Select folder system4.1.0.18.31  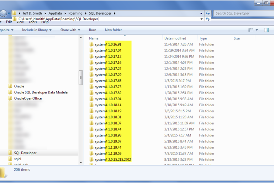tap(108, 117)
